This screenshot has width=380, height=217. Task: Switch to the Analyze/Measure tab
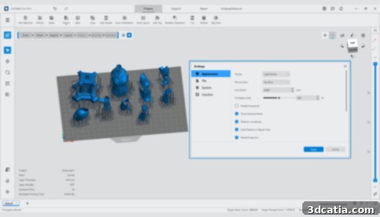pyautogui.click(x=231, y=9)
